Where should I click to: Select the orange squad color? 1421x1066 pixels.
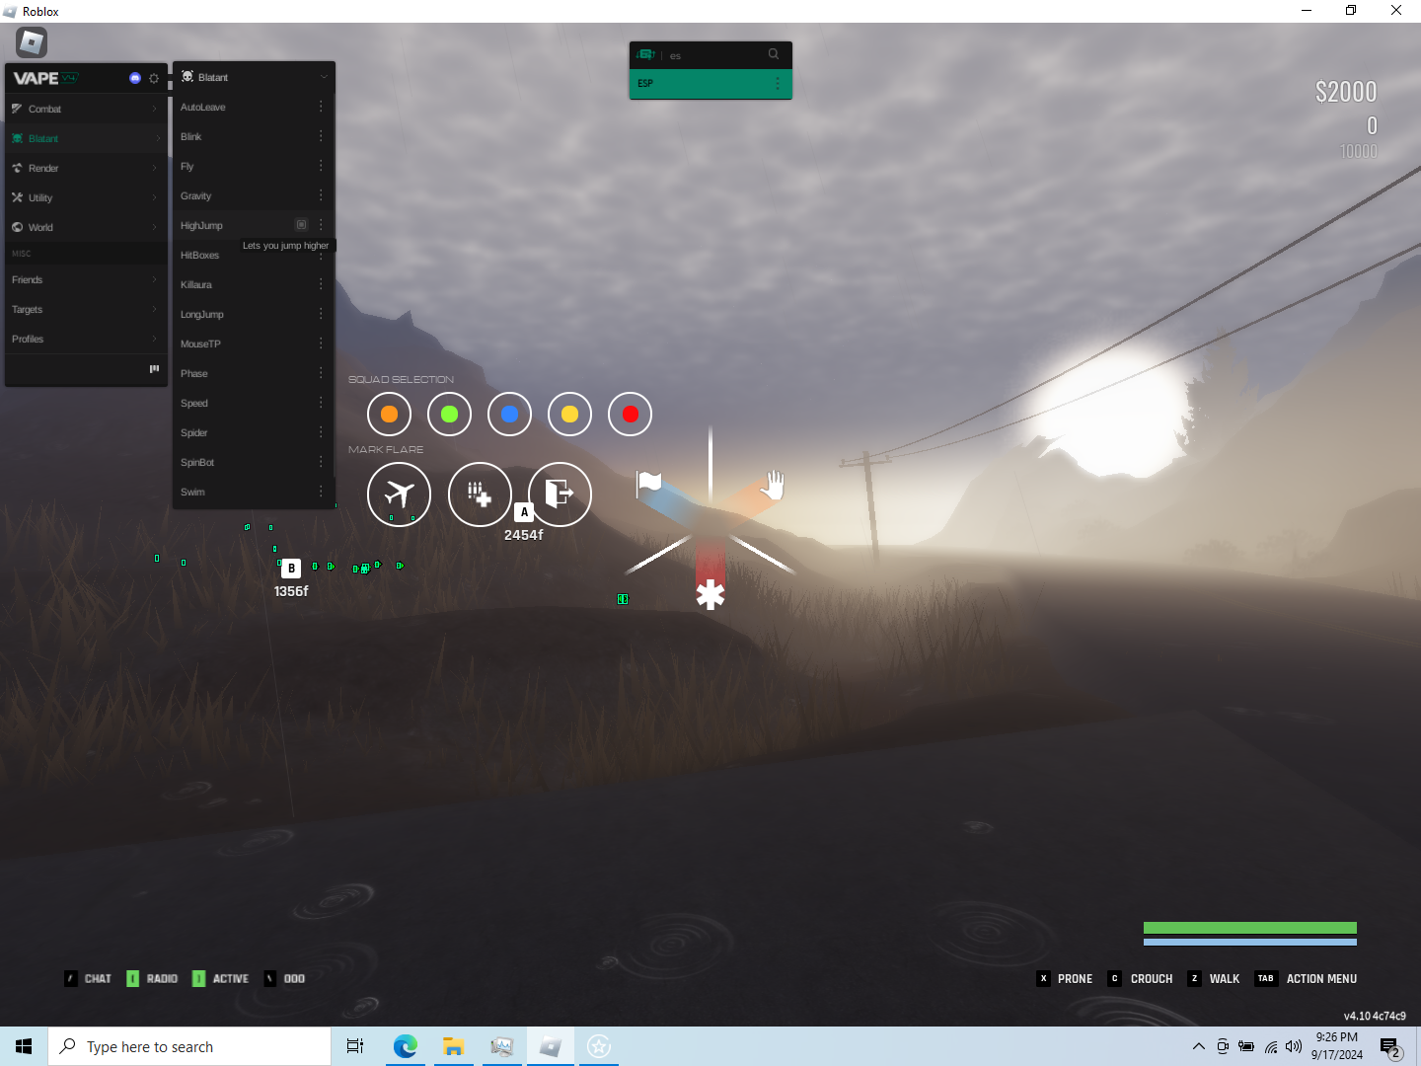click(389, 414)
